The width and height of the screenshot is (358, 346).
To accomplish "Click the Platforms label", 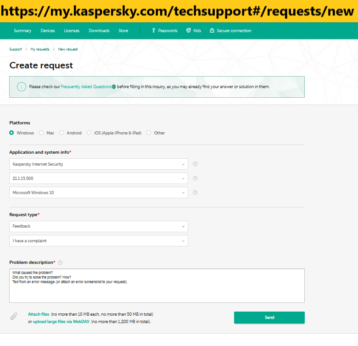I will tap(20, 123).
